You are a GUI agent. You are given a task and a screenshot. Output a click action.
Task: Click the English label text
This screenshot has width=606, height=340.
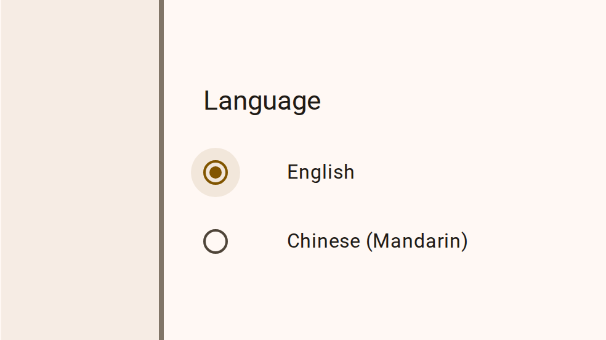tap(320, 172)
